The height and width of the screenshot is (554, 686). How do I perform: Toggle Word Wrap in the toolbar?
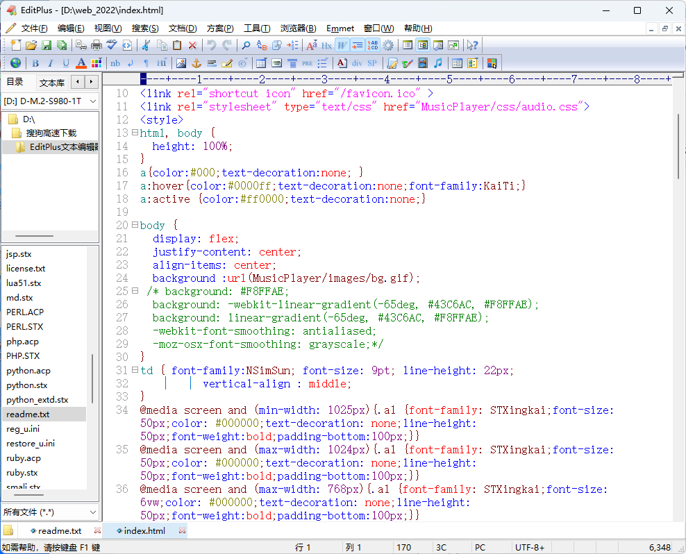coord(342,45)
